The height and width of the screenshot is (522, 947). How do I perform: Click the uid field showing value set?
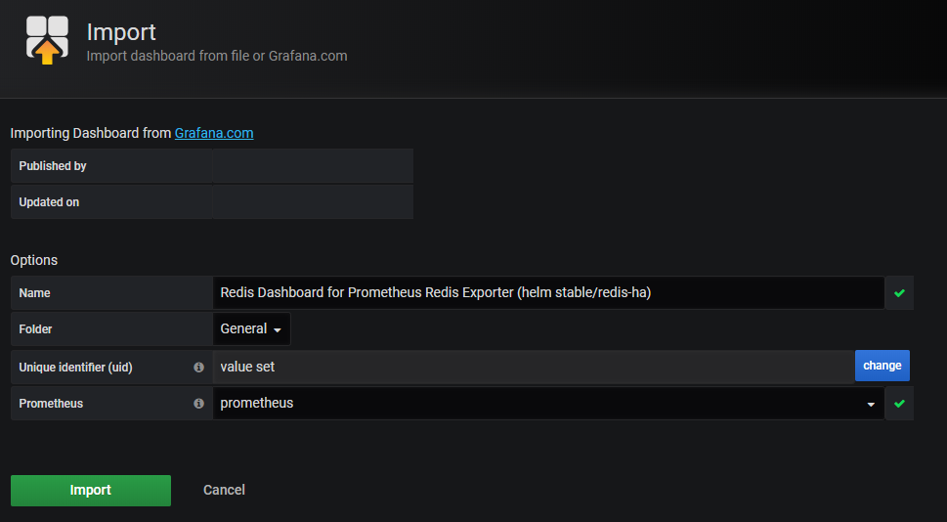534,367
